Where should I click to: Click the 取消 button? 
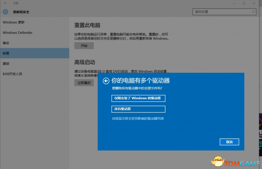229,142
